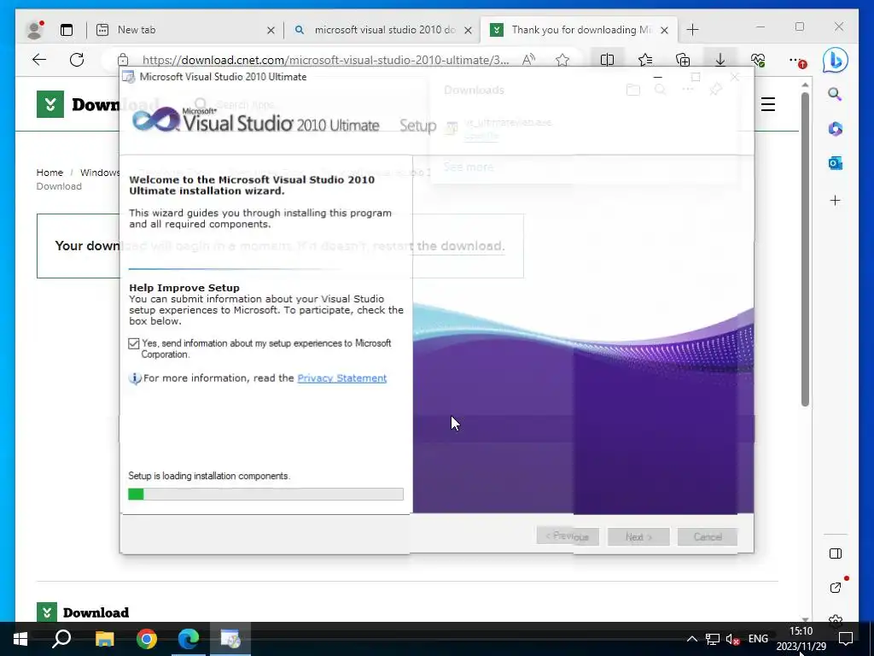Click CNET Download logo at page top
This screenshot has height=656, width=874.
(78, 104)
